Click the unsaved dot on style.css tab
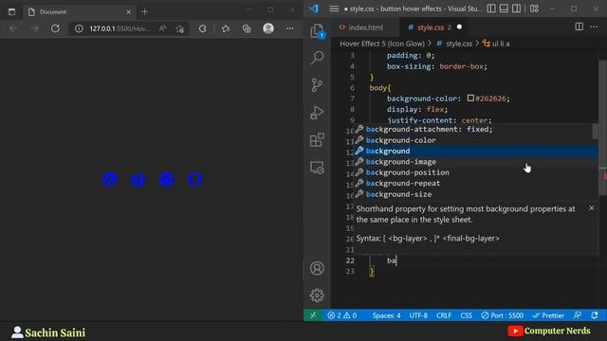 coord(459,27)
